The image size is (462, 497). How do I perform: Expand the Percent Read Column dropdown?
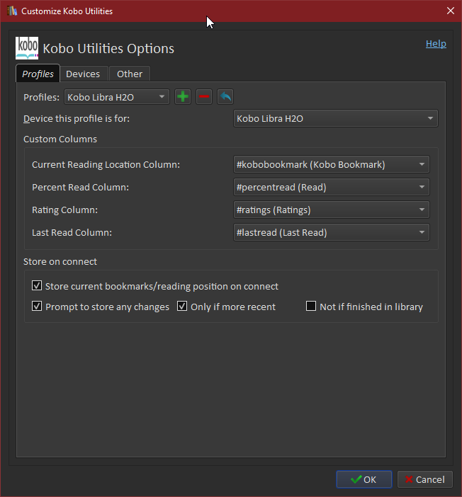point(332,188)
